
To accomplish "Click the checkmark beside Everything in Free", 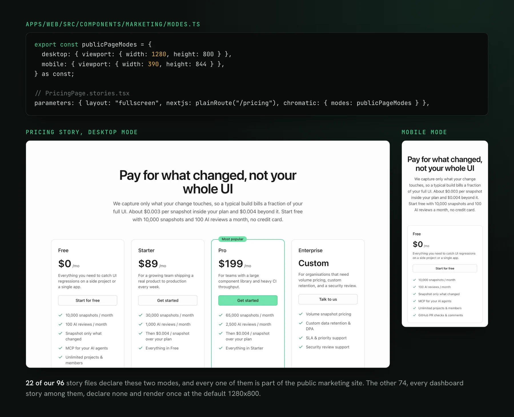I will pyautogui.click(x=140, y=348).
